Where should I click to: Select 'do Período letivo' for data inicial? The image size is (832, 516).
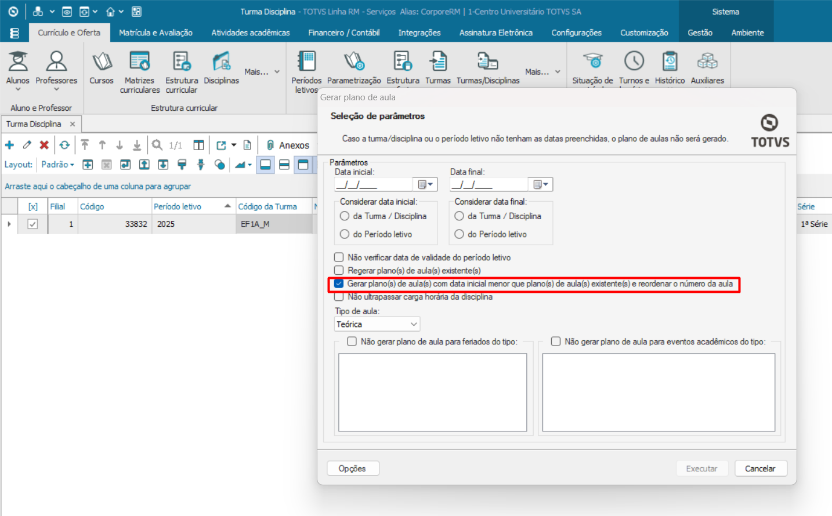pyautogui.click(x=345, y=234)
